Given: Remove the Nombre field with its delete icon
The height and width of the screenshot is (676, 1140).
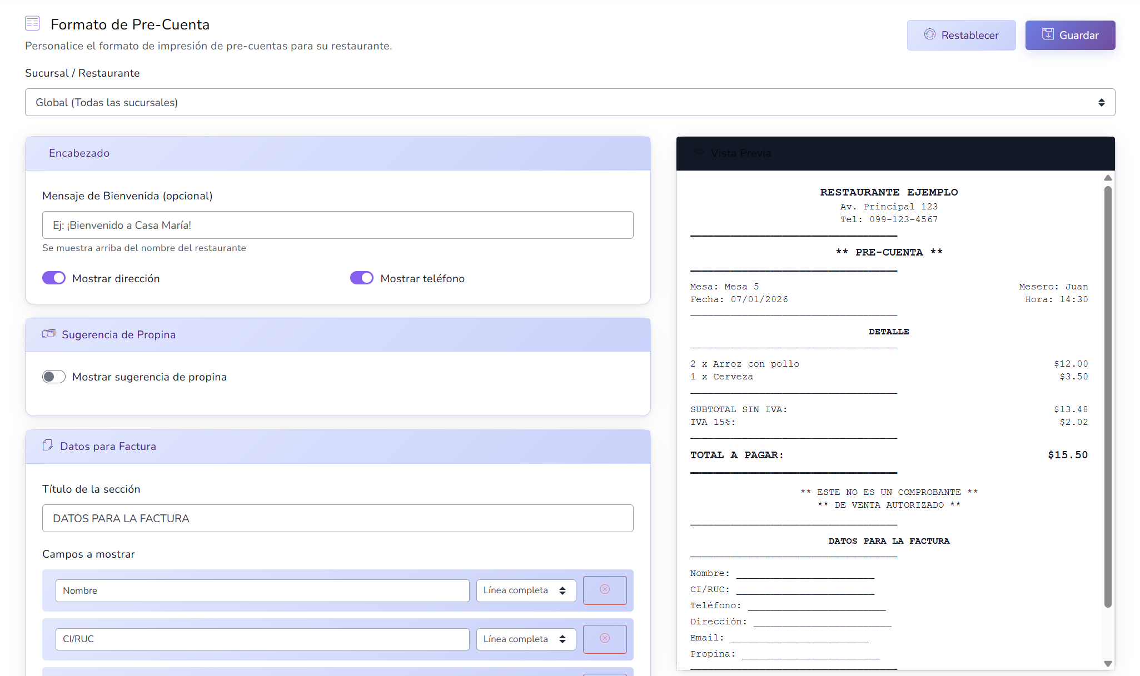Looking at the screenshot, I should pos(605,590).
